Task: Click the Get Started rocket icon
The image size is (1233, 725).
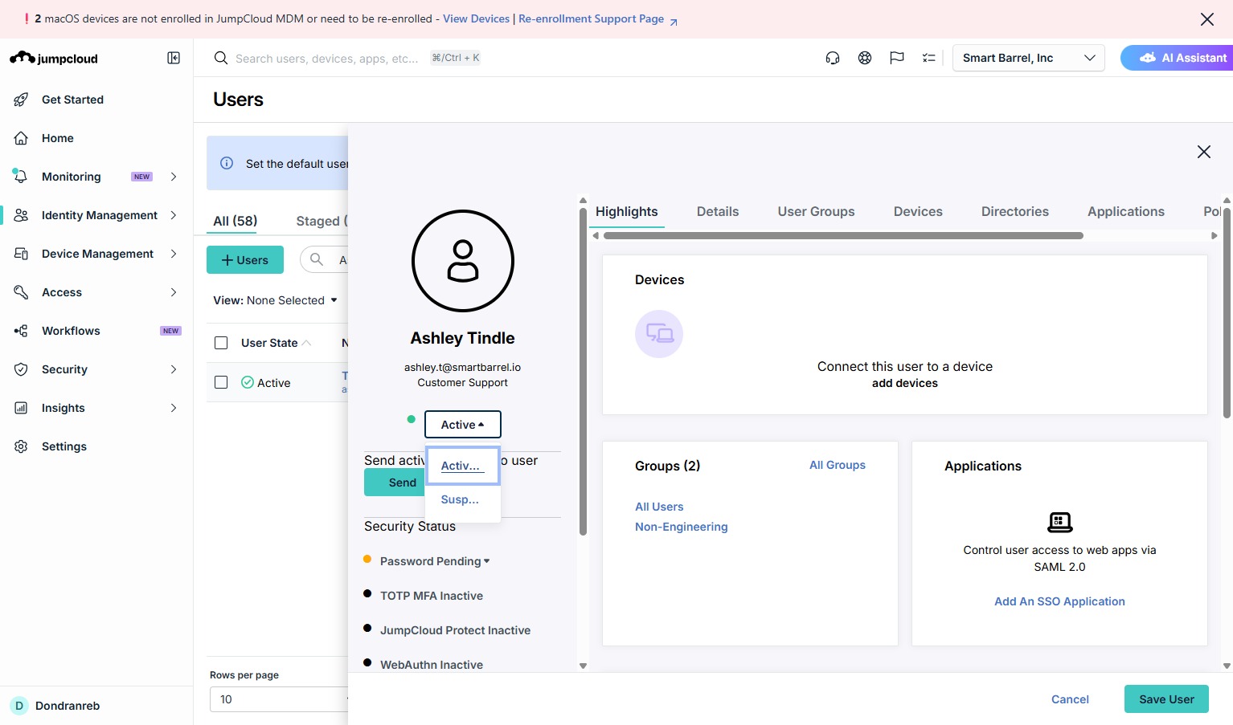Action: (22, 100)
